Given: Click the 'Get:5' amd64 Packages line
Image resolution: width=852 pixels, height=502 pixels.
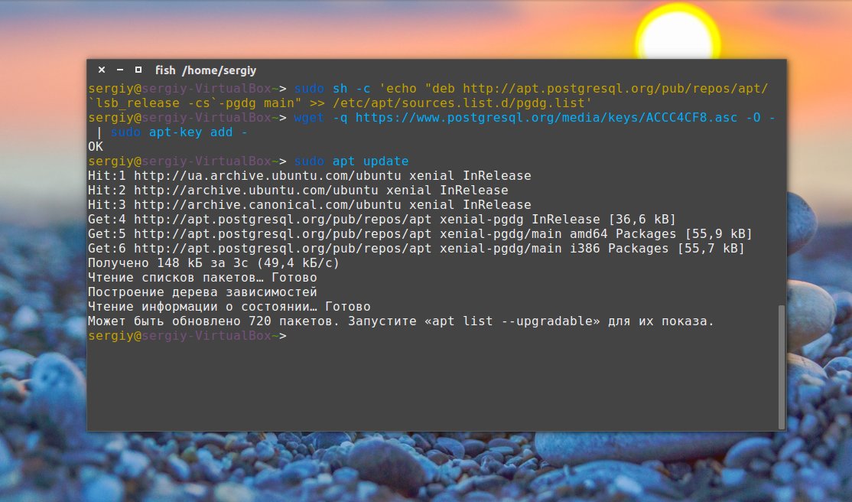Looking at the screenshot, I should [420, 234].
